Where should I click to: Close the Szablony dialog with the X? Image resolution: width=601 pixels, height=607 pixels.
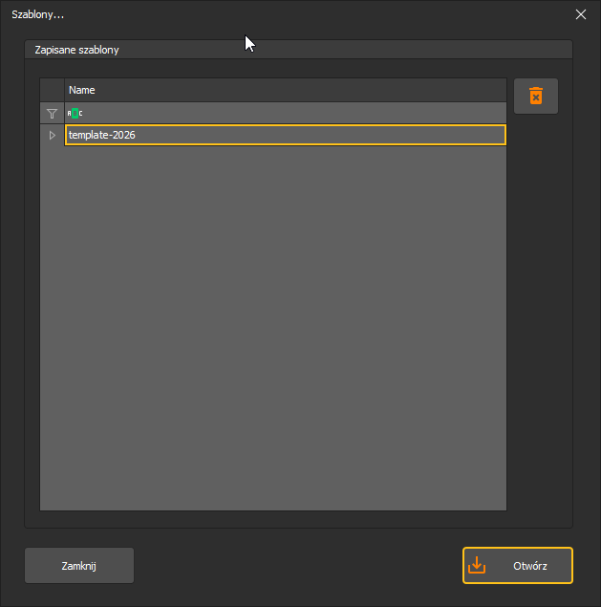pos(581,14)
